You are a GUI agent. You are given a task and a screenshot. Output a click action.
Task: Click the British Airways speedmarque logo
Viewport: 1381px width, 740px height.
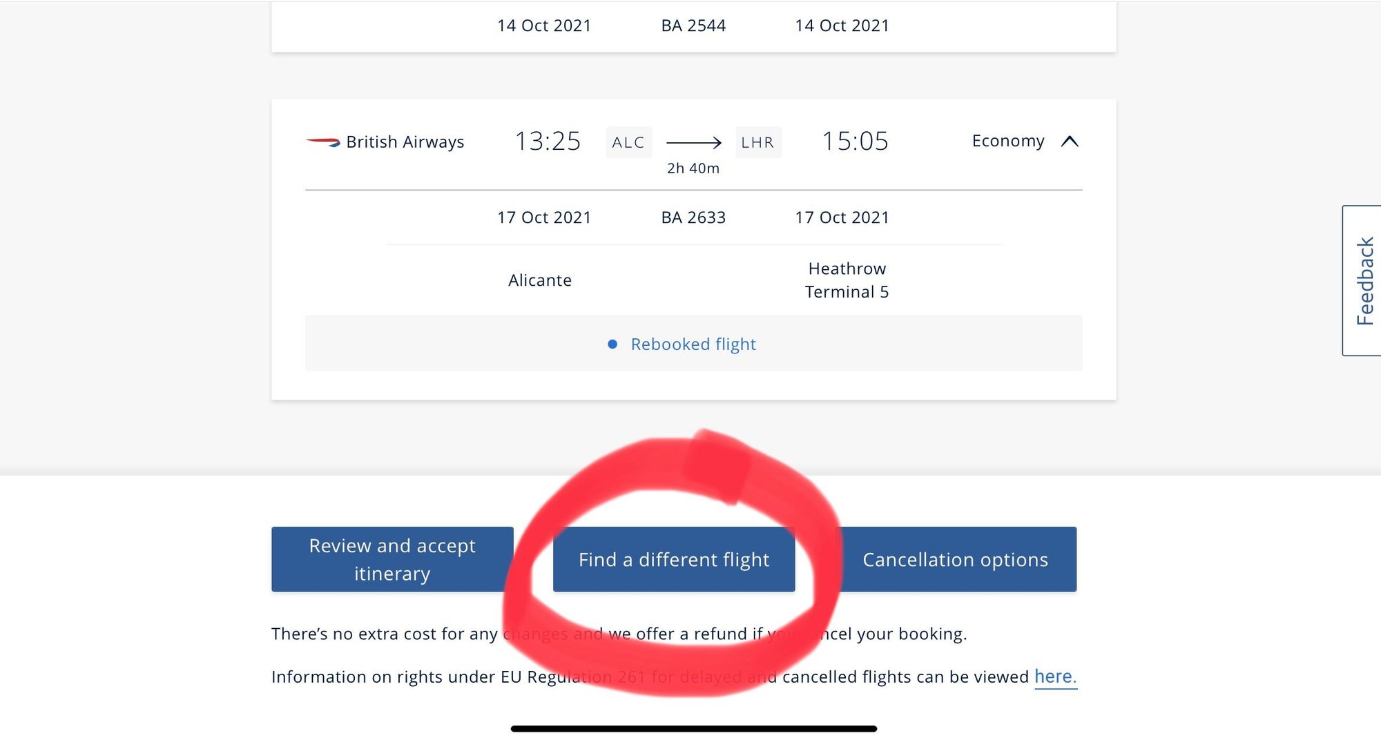[322, 142]
